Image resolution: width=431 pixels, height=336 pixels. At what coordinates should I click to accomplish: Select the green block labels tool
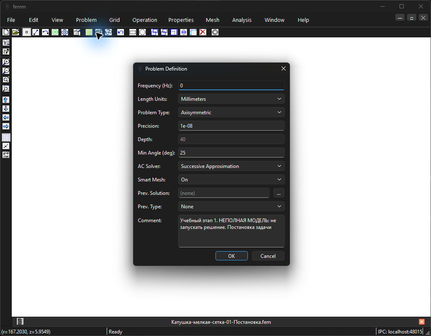(x=55, y=32)
